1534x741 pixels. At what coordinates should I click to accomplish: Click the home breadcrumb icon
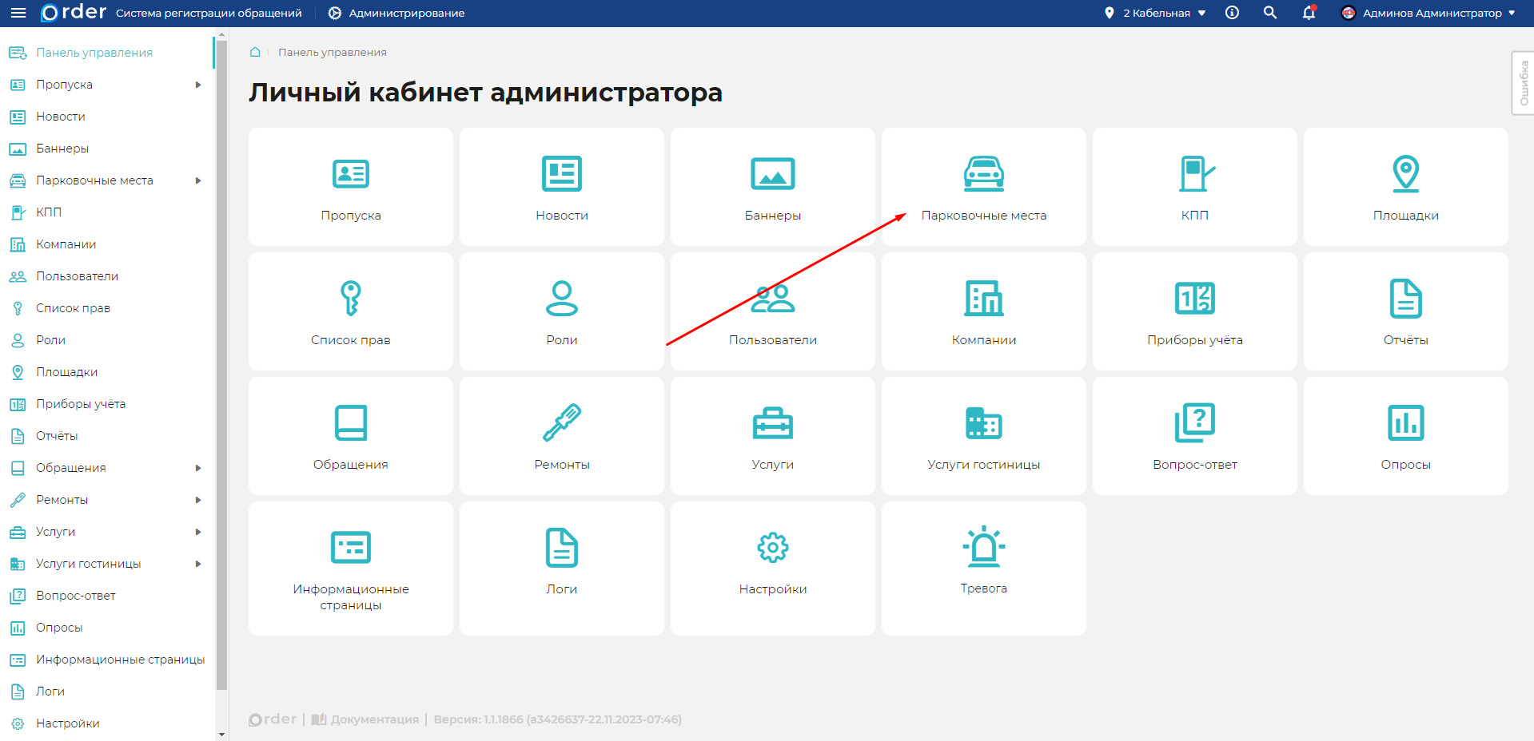pos(255,52)
